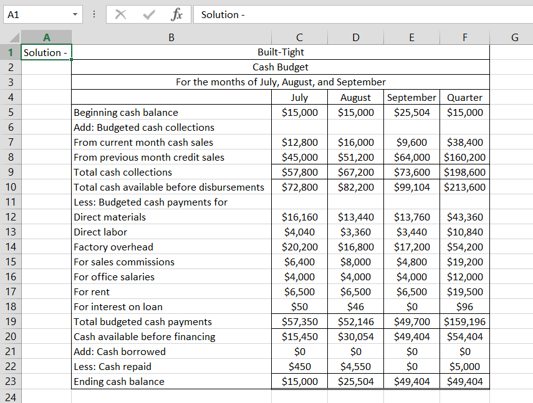Viewport: 533px width, 403px height.
Task: Select the $213,600 total cash available cell
Action: click(464, 187)
